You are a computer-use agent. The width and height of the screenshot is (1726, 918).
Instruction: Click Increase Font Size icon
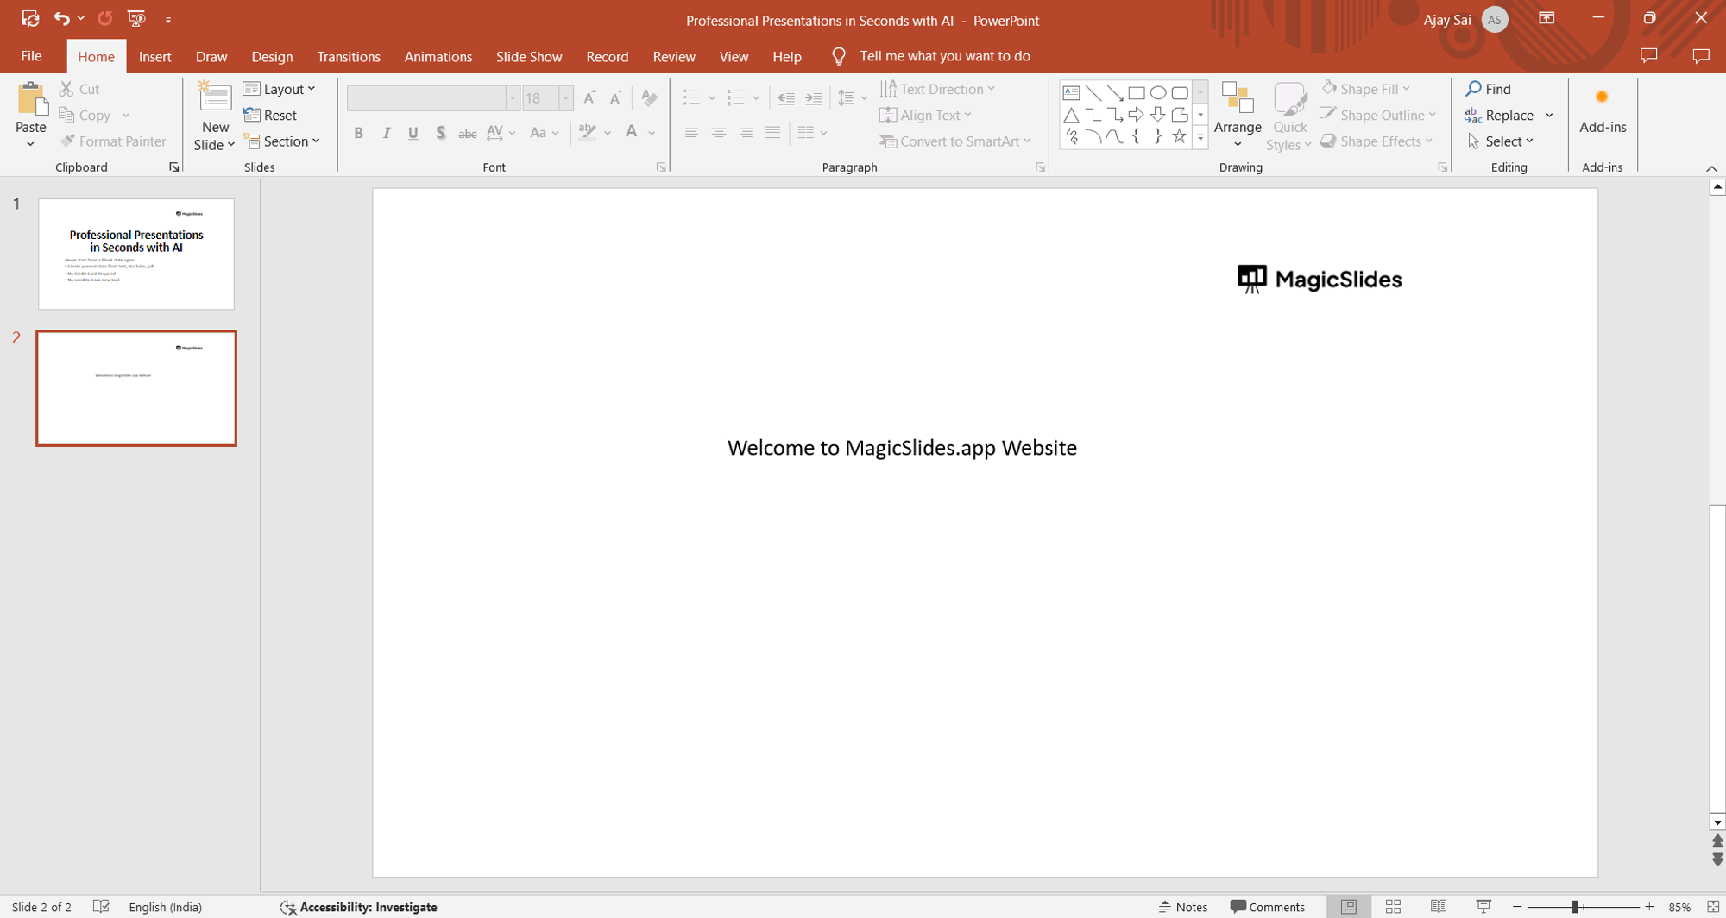589,97
